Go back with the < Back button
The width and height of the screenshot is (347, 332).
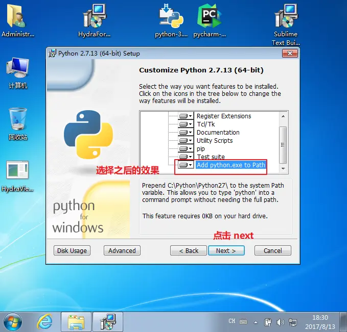pos(189,250)
